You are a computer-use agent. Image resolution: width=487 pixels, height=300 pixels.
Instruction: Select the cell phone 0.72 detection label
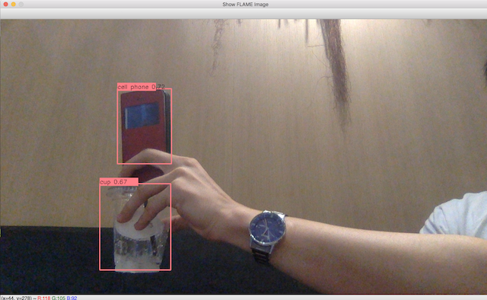(x=141, y=87)
